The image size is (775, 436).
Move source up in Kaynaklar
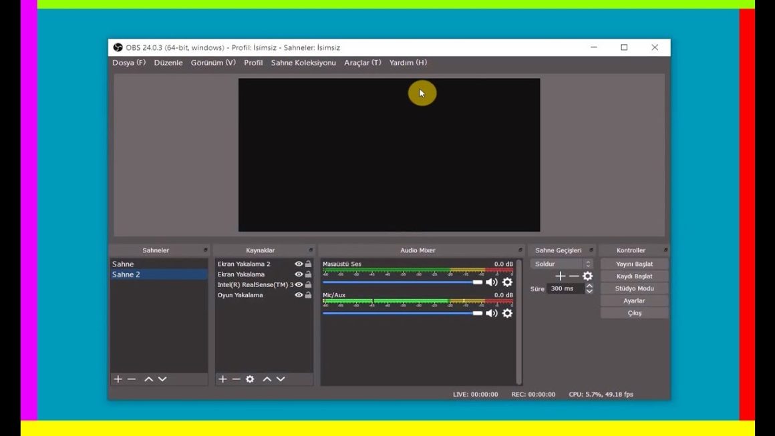point(267,379)
